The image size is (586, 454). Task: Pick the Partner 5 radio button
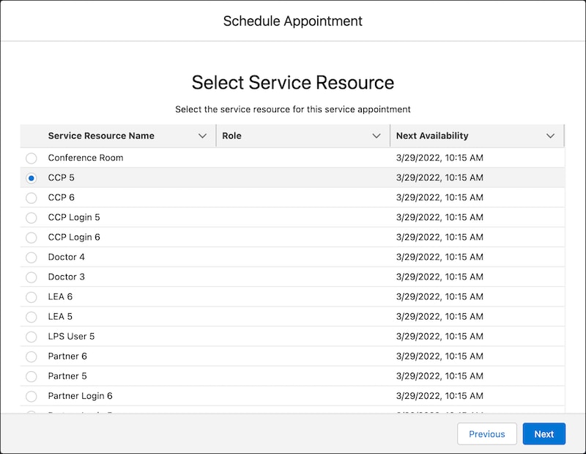pyautogui.click(x=31, y=376)
